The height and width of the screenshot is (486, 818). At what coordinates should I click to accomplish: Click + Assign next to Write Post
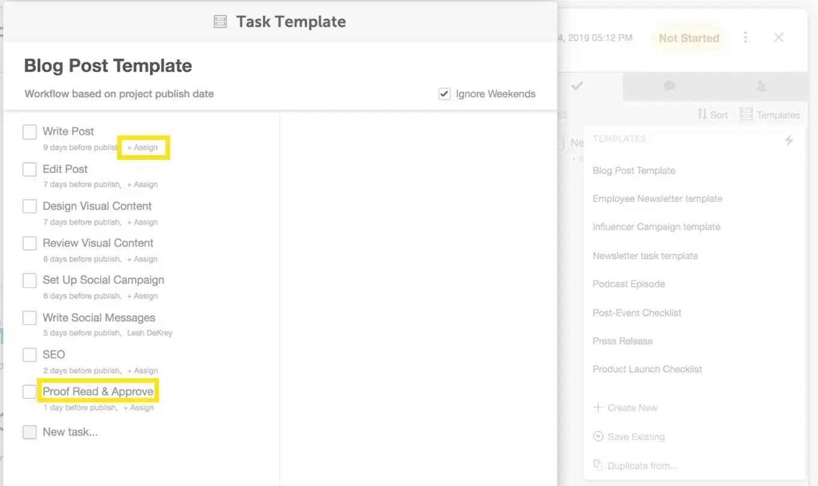143,147
